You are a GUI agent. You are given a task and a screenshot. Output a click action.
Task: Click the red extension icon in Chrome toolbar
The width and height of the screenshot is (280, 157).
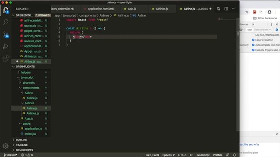(255, 12)
